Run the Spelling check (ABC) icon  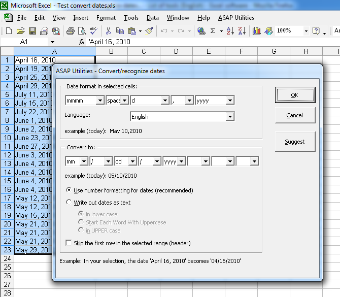pyautogui.click(x=94, y=31)
